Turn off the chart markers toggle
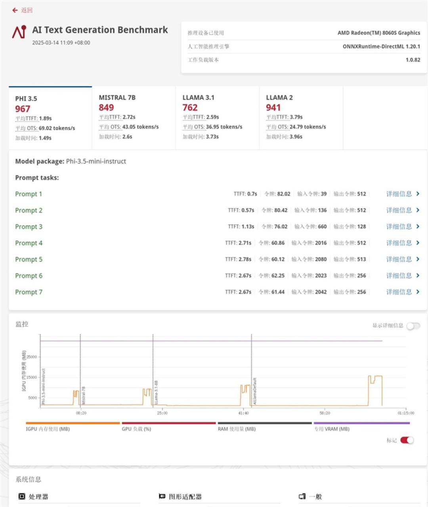 click(x=407, y=440)
